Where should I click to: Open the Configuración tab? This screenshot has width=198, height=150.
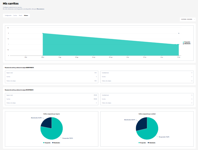coord(8,16)
